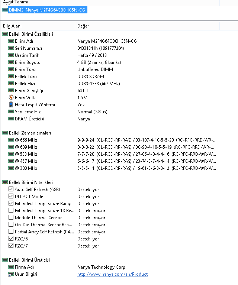Click the Birim Voltajı lightning icon
Viewport: 238px width, 285px height.
point(11,97)
